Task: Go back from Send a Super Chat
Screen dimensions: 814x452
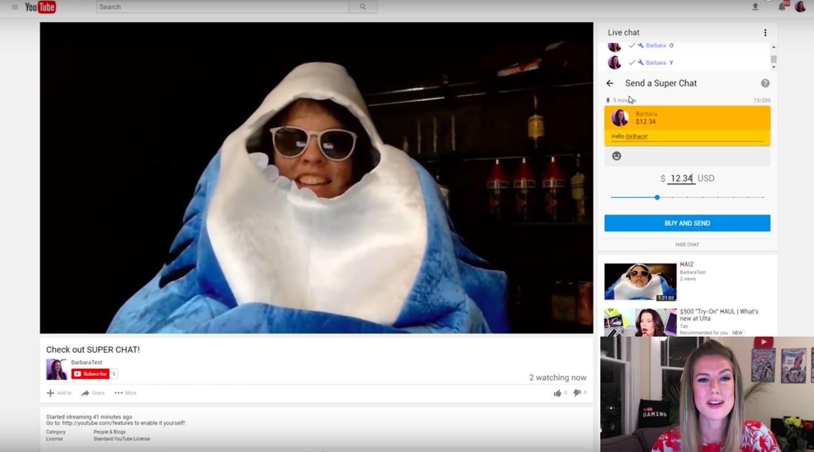Action: tap(610, 83)
